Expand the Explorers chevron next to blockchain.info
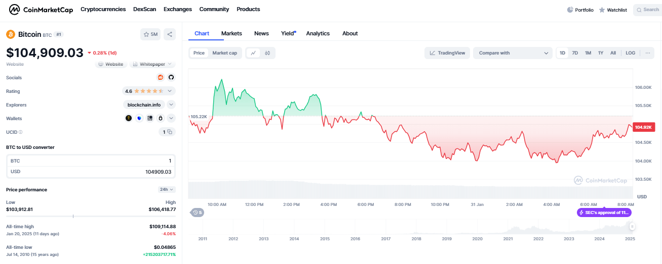Viewport: 662px width, 264px height. click(171, 104)
